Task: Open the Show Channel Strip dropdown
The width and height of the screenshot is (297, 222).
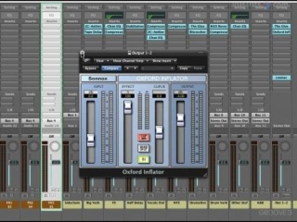Action: point(130,61)
